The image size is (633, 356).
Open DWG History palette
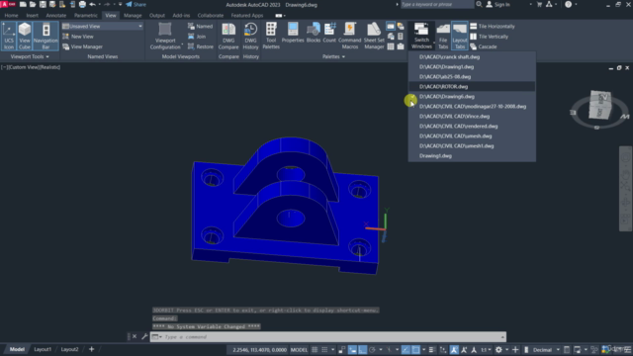point(250,36)
